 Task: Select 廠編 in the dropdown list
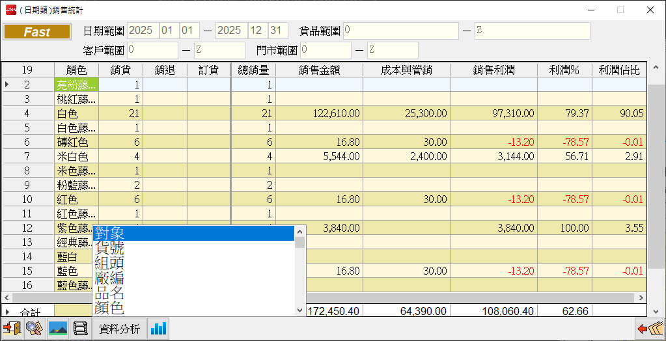pos(194,278)
